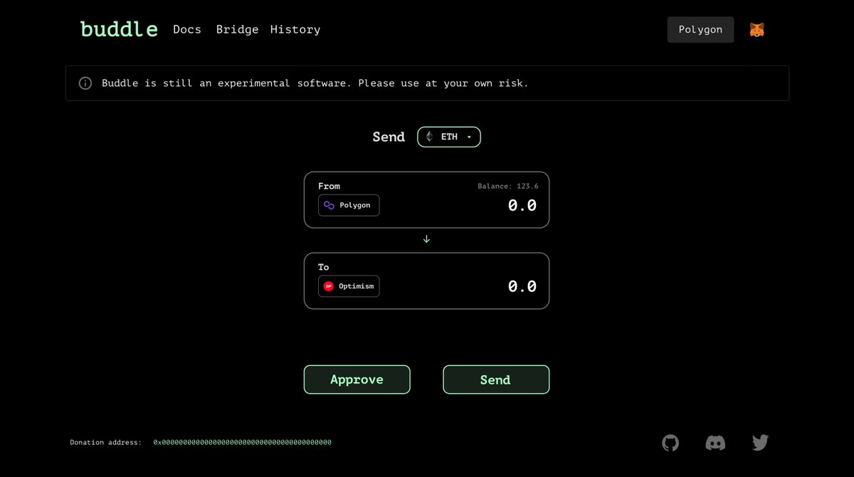Open the GitHub icon link
Screen dimensions: 854x477
(x=670, y=444)
